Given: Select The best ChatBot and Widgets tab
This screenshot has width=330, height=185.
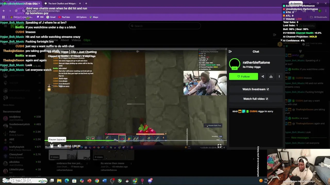Looking at the screenshot, I should click(62, 3).
